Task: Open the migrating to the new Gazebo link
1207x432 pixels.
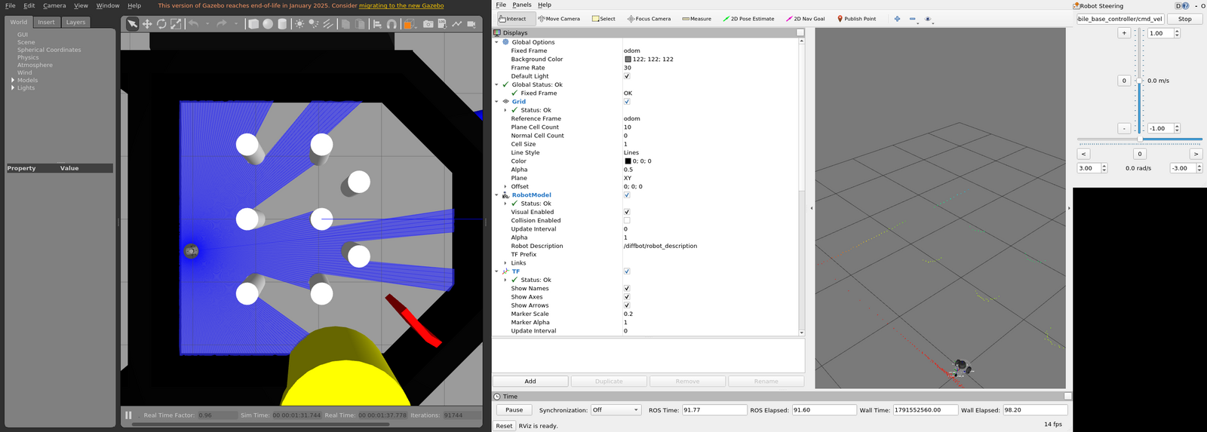Action: [x=401, y=5]
